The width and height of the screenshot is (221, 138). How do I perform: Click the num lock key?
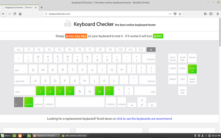point(182,91)
